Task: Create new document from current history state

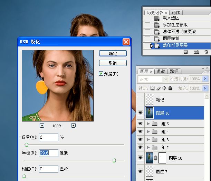Action: [185, 52]
